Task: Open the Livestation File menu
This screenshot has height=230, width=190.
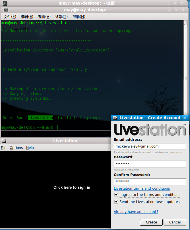Action: click(x=3, y=148)
